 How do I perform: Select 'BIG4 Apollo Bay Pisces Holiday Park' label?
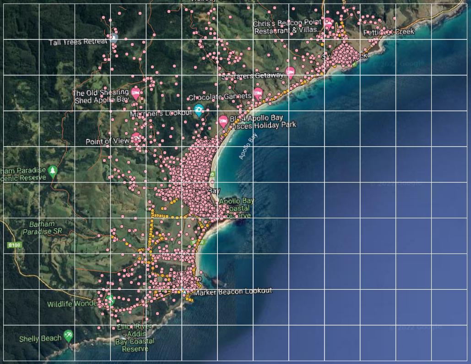tap(263, 121)
